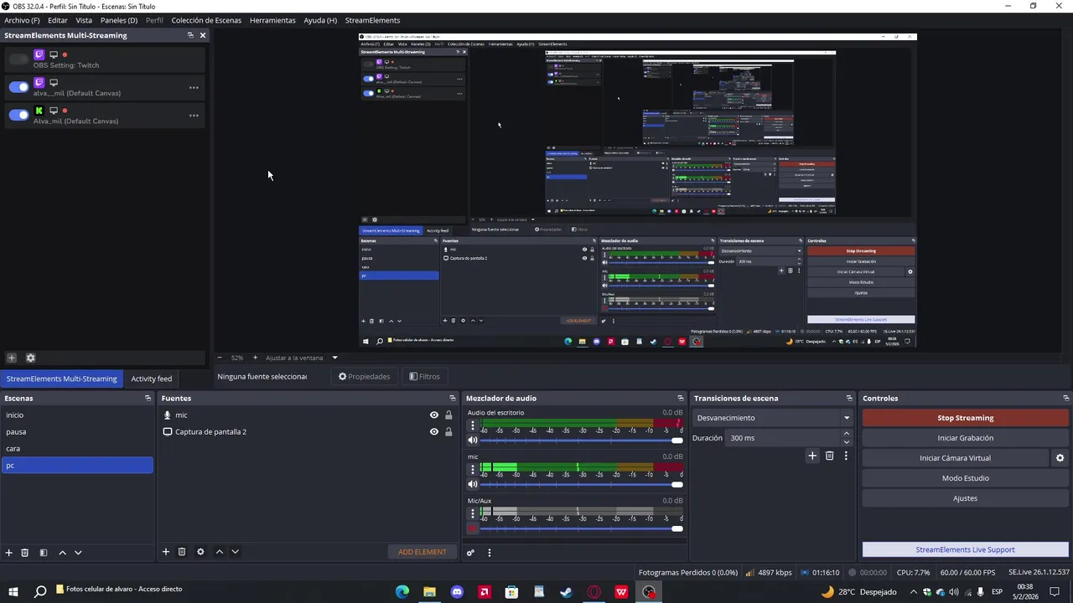Open the Colección de Escenas menu
Image resolution: width=1073 pixels, height=603 pixels.
tap(206, 20)
